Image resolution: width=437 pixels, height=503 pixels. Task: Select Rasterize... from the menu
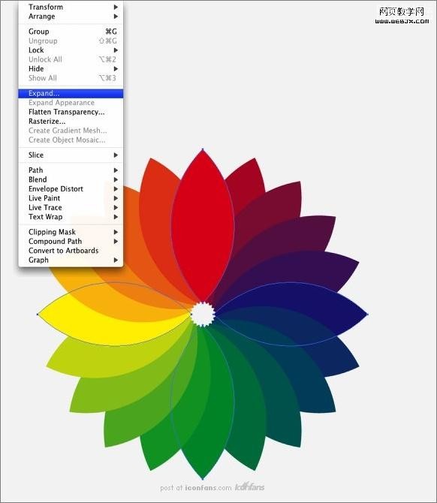71,122
